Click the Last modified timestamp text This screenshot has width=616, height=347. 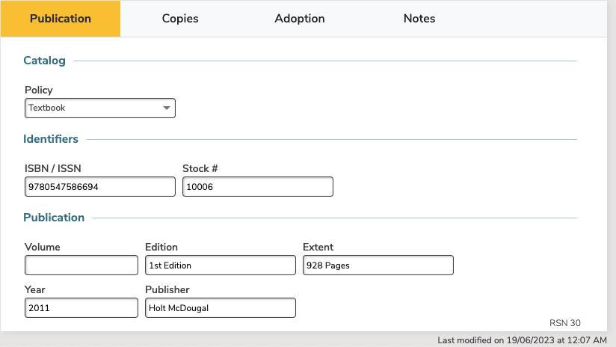click(x=522, y=340)
